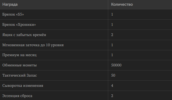Click quantity 2 for Ящик с забытых времён

(112, 35)
